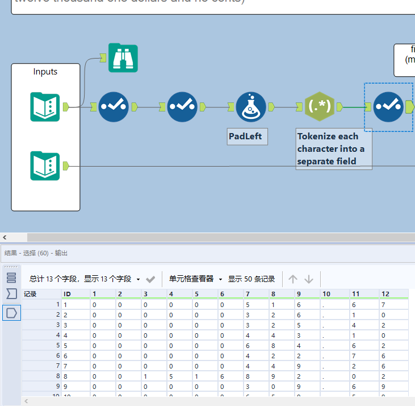Click the Inputs container title
Image resolution: width=415 pixels, height=406 pixels.
coord(45,72)
